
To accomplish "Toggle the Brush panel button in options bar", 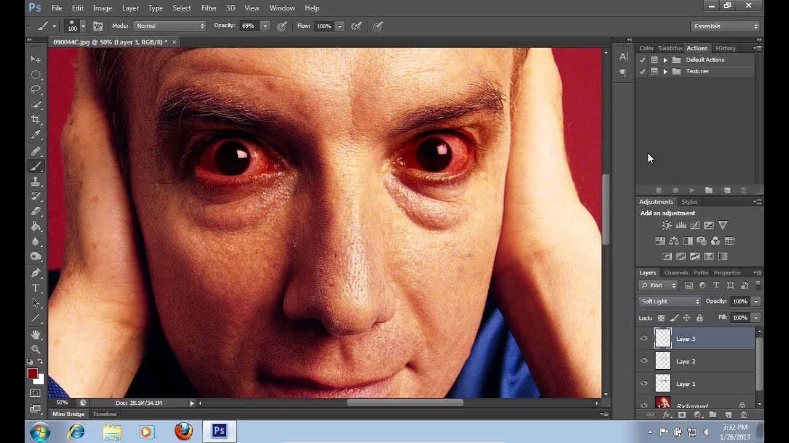I will coord(97,26).
